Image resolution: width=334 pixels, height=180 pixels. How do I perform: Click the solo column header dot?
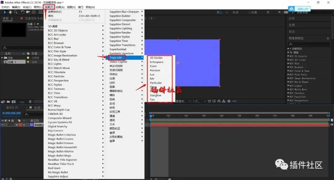tap(9, 121)
